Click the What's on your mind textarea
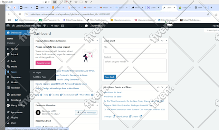 135,66
